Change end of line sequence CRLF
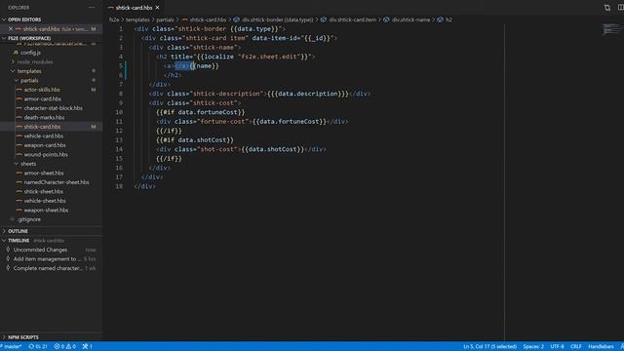 (x=576, y=347)
